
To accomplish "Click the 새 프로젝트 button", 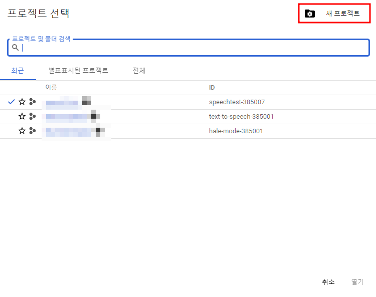I will (x=334, y=14).
